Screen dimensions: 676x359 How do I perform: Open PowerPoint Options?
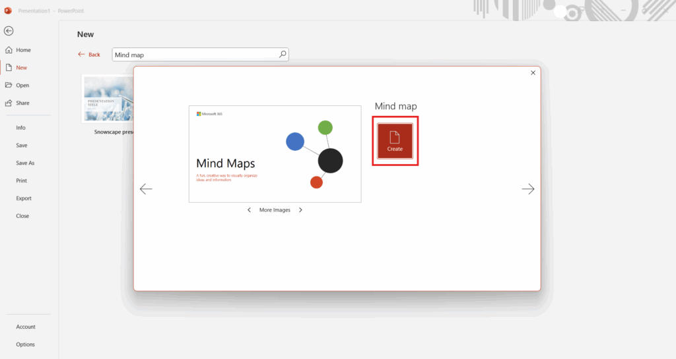click(26, 345)
